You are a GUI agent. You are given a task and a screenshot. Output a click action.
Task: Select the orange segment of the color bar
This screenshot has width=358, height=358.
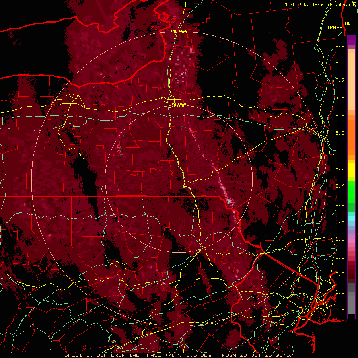tap(351, 137)
